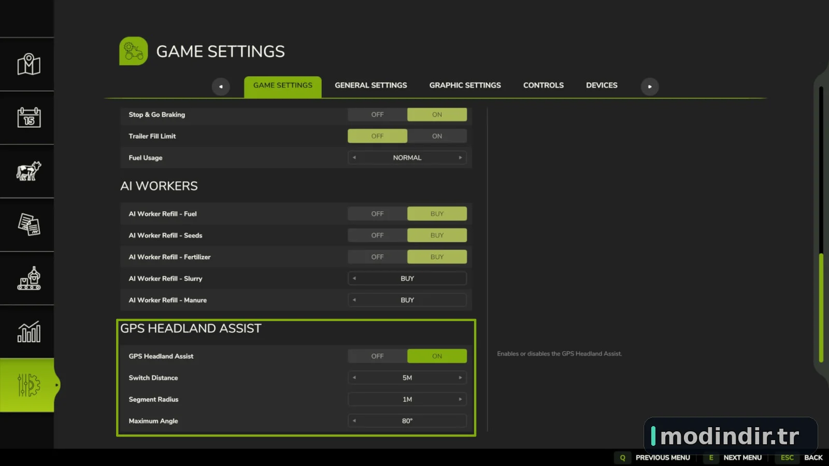The width and height of the screenshot is (829, 466).
Task: Click the Manure refill BUY value
Action: pos(407,300)
